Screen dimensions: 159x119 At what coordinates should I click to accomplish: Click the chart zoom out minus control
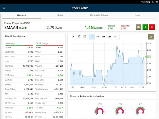pyautogui.click(x=106, y=81)
